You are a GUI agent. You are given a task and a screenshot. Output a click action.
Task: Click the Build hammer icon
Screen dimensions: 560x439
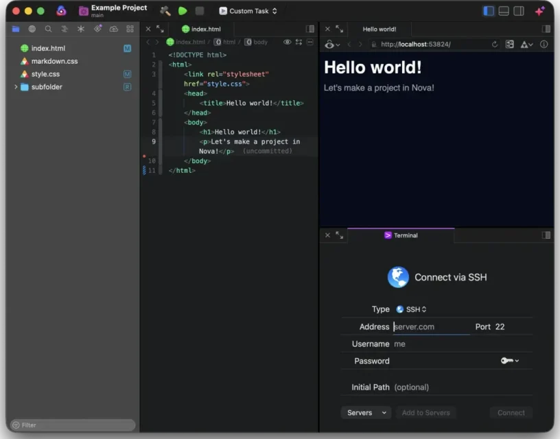pos(165,11)
